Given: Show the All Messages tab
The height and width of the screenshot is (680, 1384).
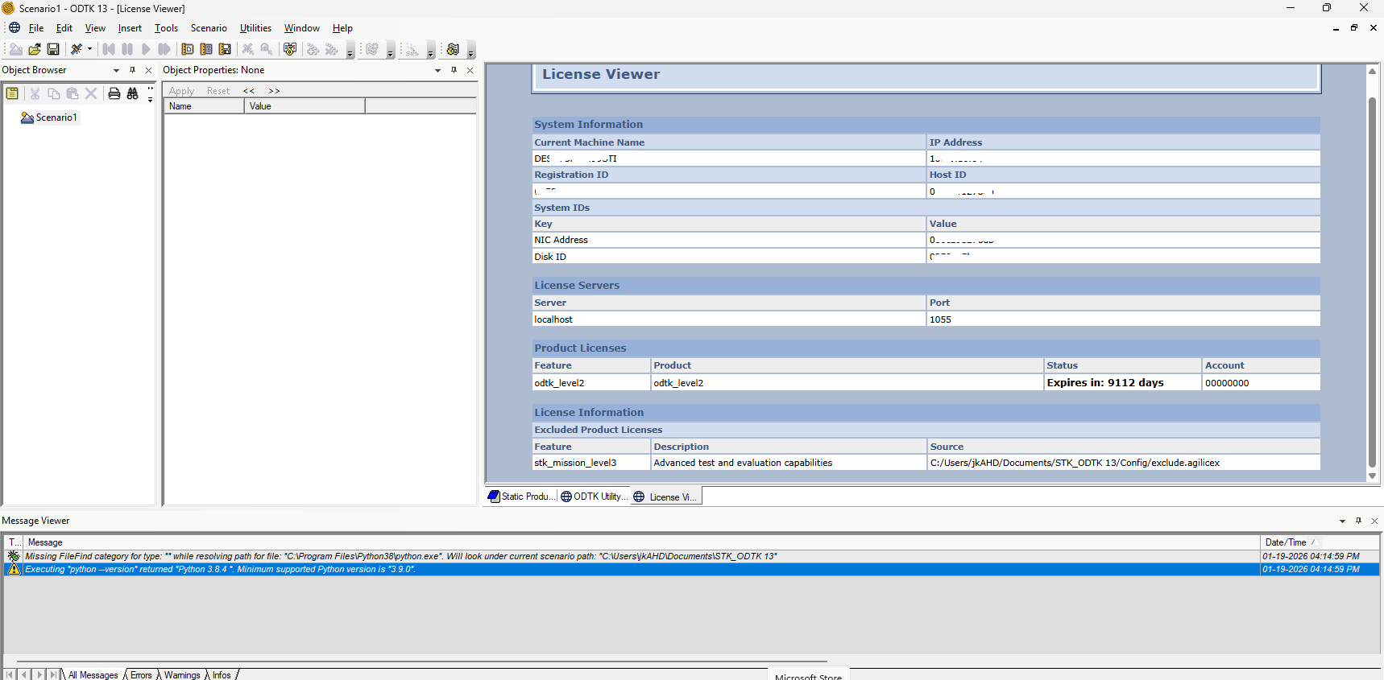Looking at the screenshot, I should (x=93, y=675).
